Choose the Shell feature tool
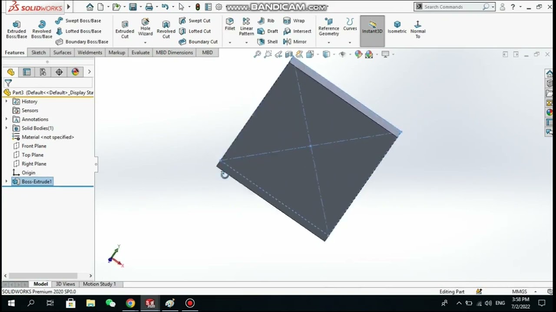 coord(268,42)
